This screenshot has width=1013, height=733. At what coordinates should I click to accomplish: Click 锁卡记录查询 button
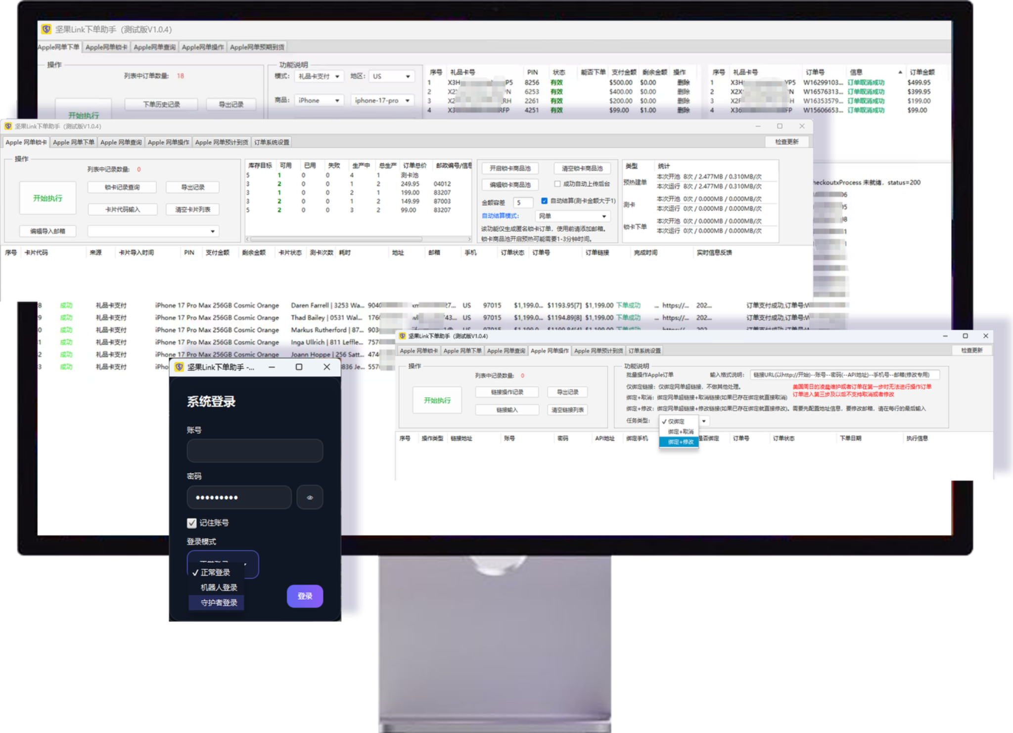pos(122,187)
